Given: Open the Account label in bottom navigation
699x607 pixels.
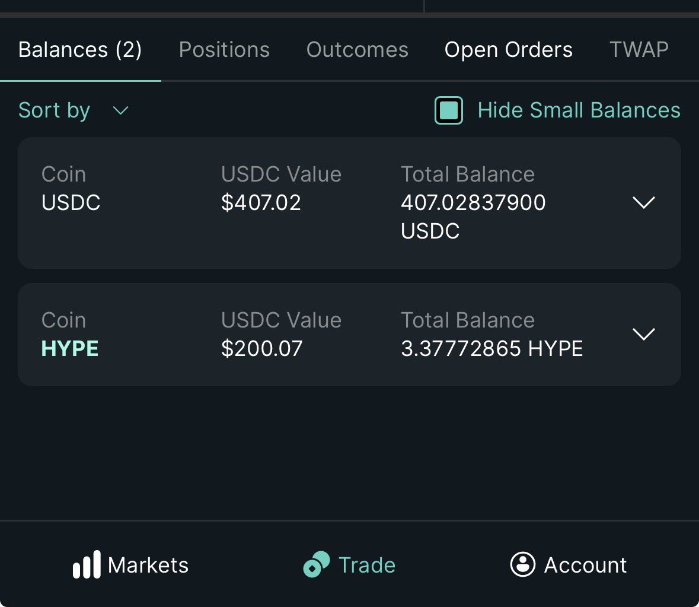Looking at the screenshot, I should pyautogui.click(x=585, y=565).
